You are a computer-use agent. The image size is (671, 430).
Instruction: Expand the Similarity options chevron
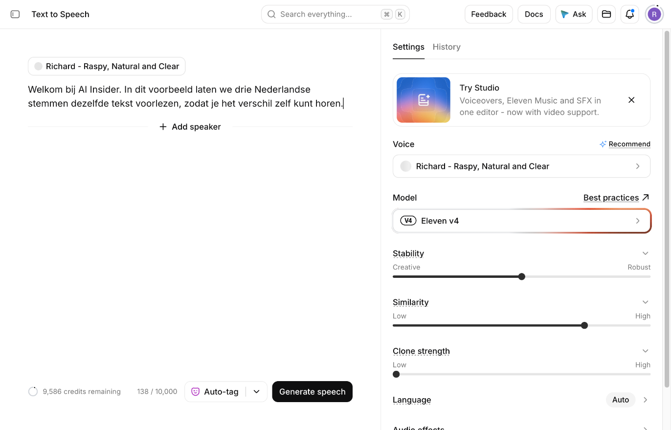point(646,302)
